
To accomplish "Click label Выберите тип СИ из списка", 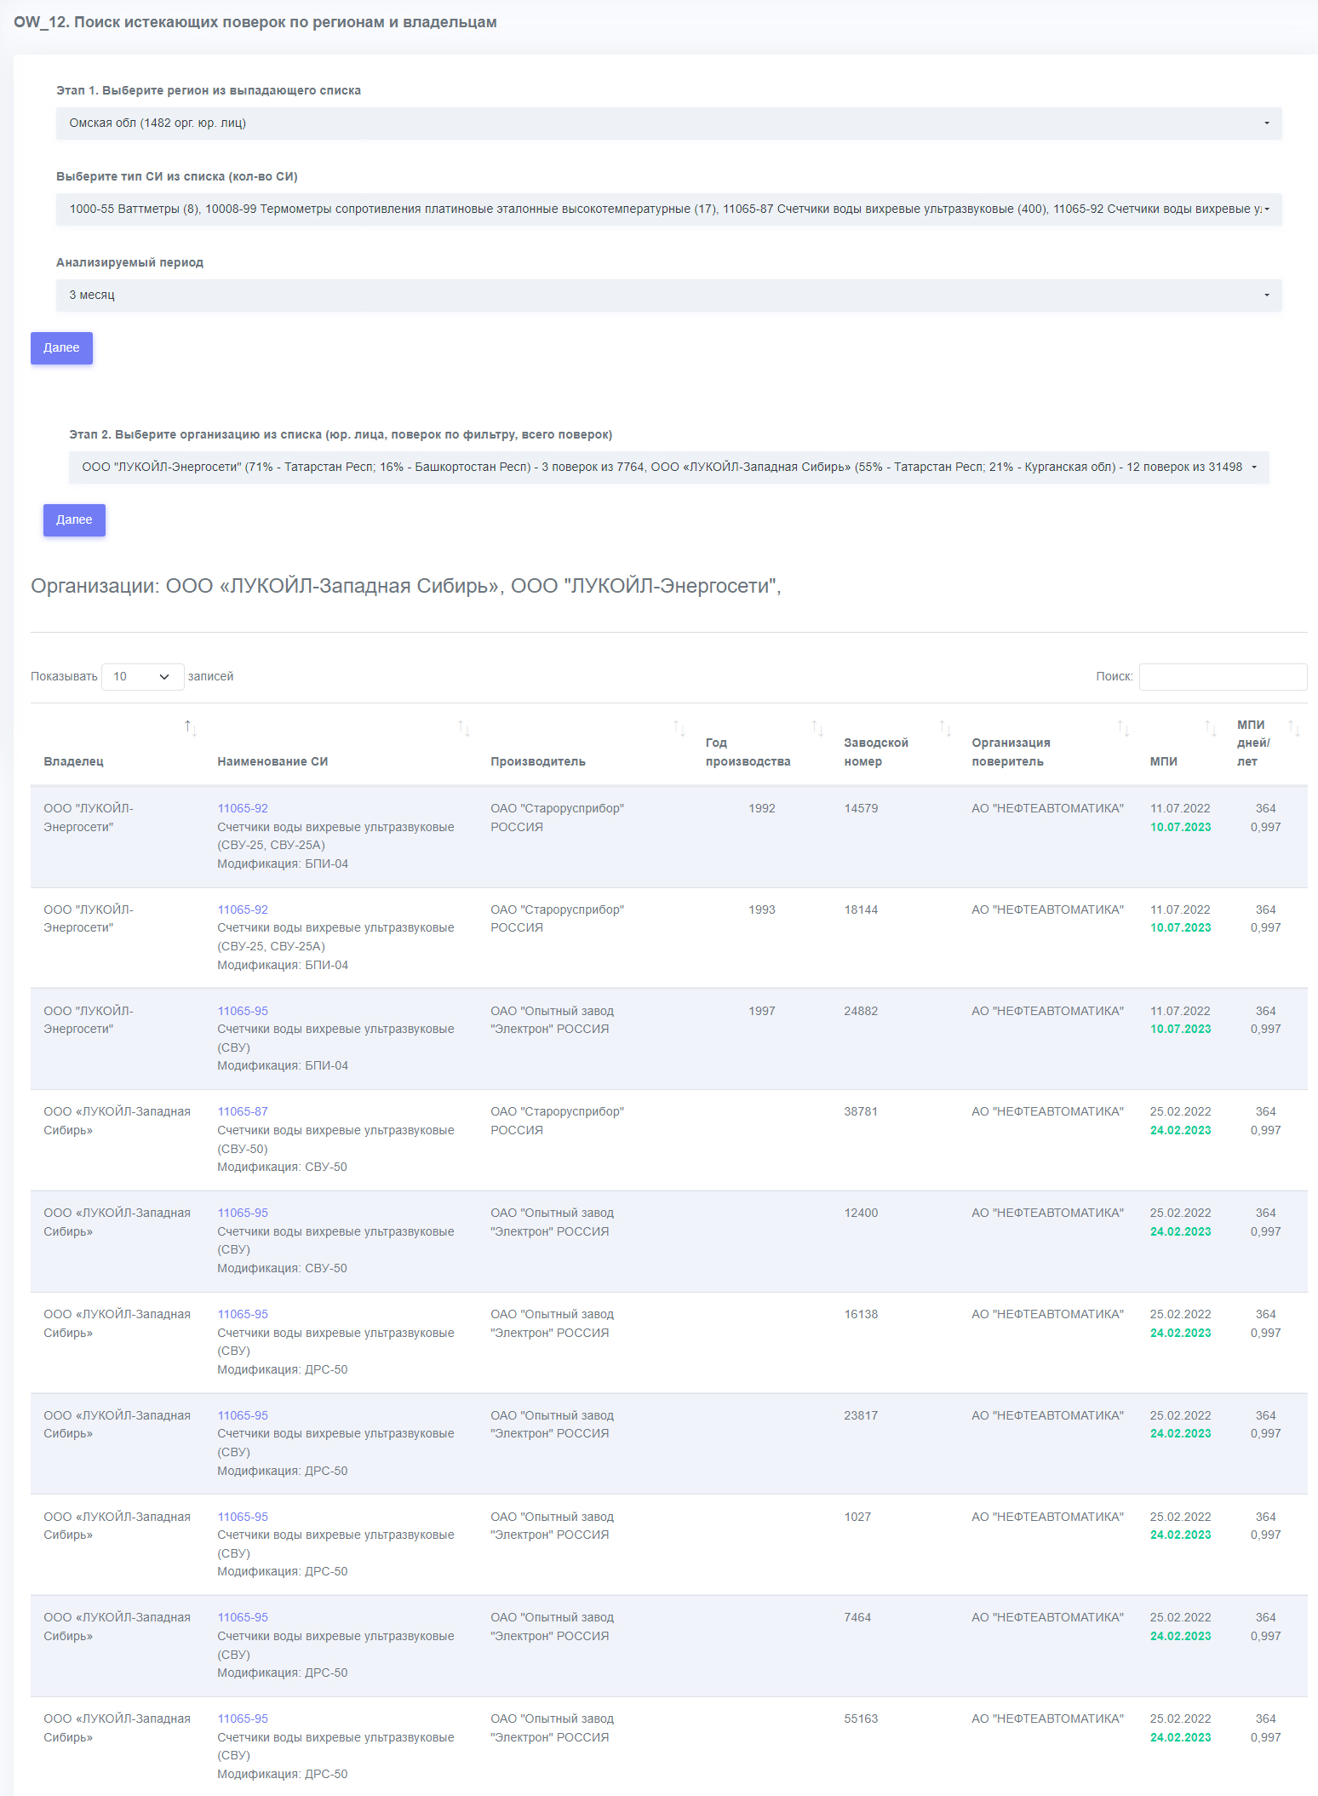I will (x=177, y=177).
